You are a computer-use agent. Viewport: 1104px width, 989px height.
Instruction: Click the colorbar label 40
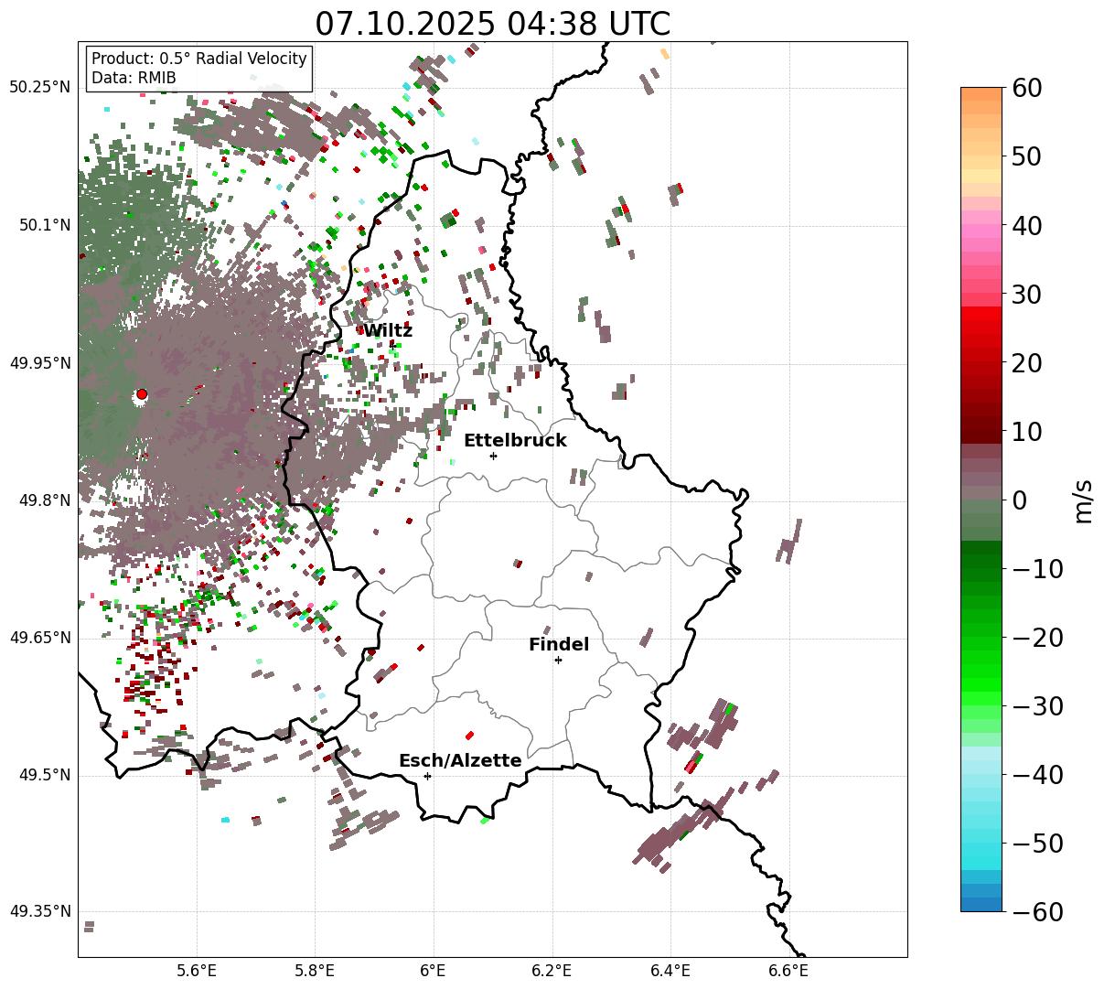1026,225
